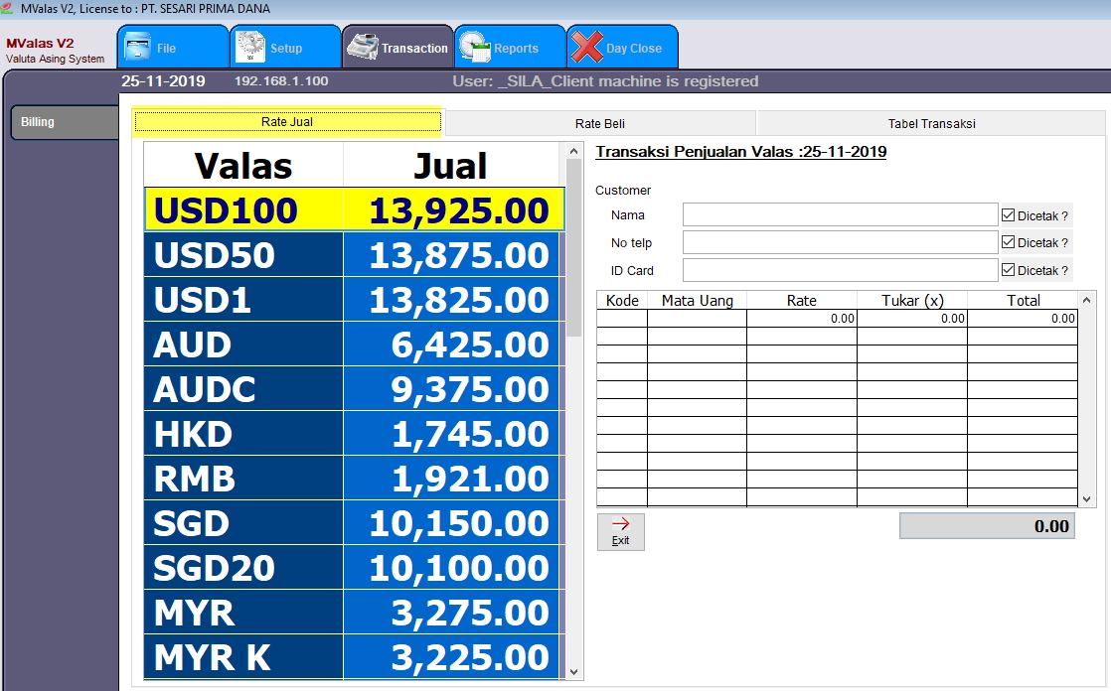
Task: Open the Reports icon
Action: tap(476, 48)
